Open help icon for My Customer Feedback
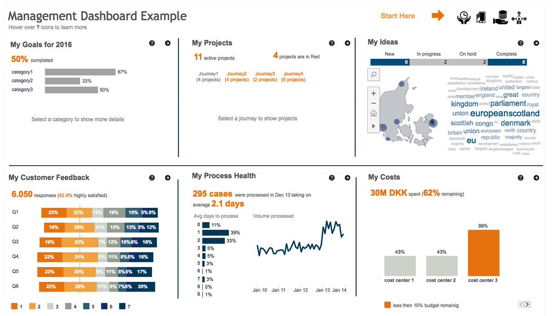Screen dimensions: 553x316 click(152, 178)
